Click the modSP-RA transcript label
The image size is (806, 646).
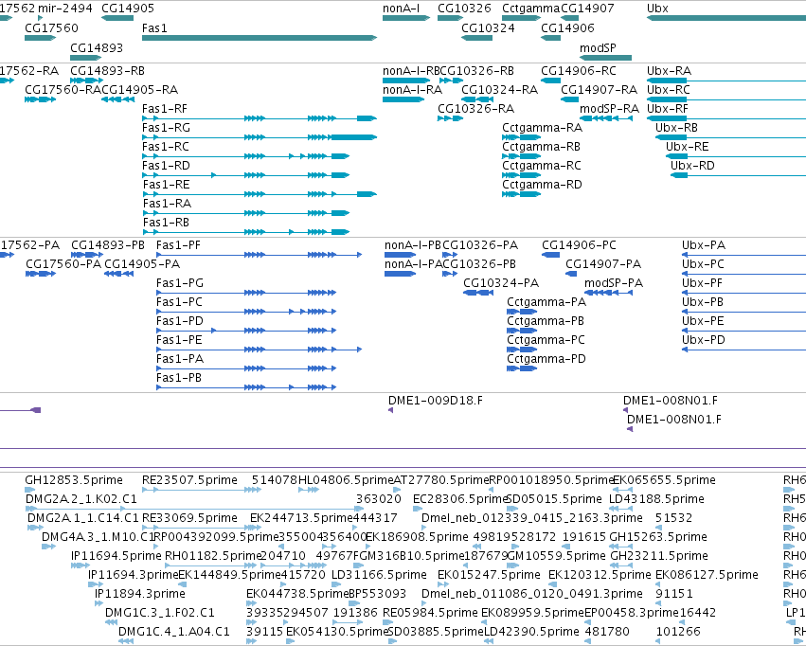click(609, 109)
